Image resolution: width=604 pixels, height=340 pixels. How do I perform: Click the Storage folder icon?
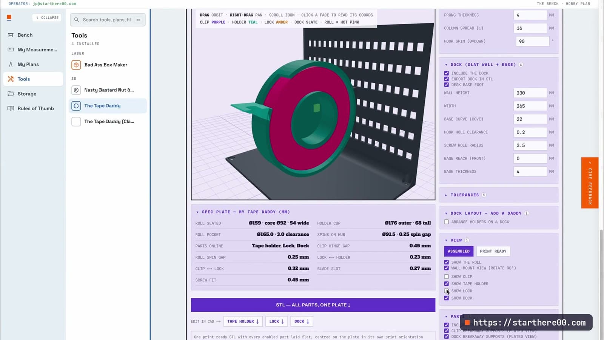[x=11, y=94]
